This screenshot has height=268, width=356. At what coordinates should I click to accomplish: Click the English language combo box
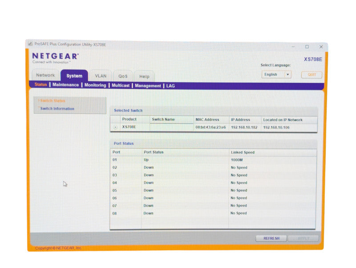click(x=276, y=74)
